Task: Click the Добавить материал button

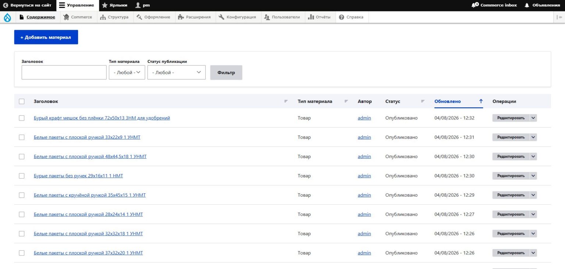Action: coord(46,37)
